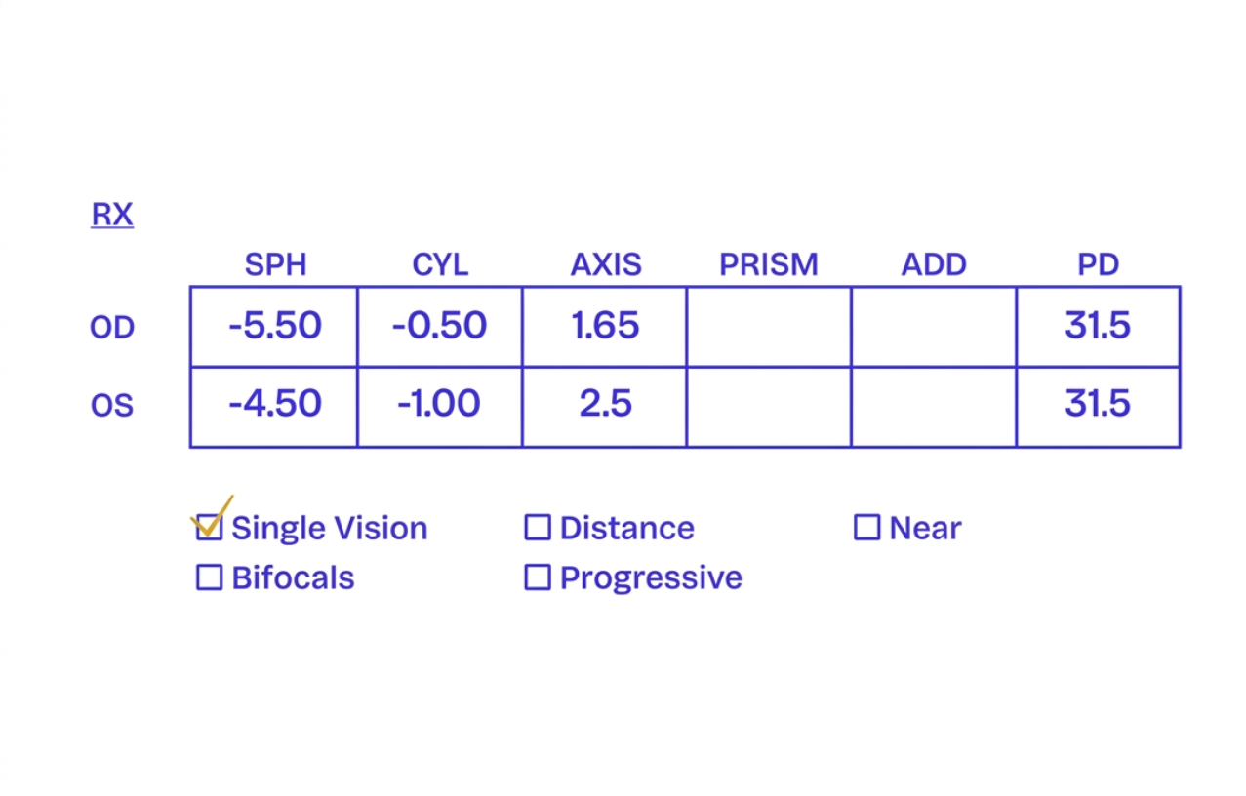Click the OS row label
Screen dimensions: 1246x796
point(112,406)
